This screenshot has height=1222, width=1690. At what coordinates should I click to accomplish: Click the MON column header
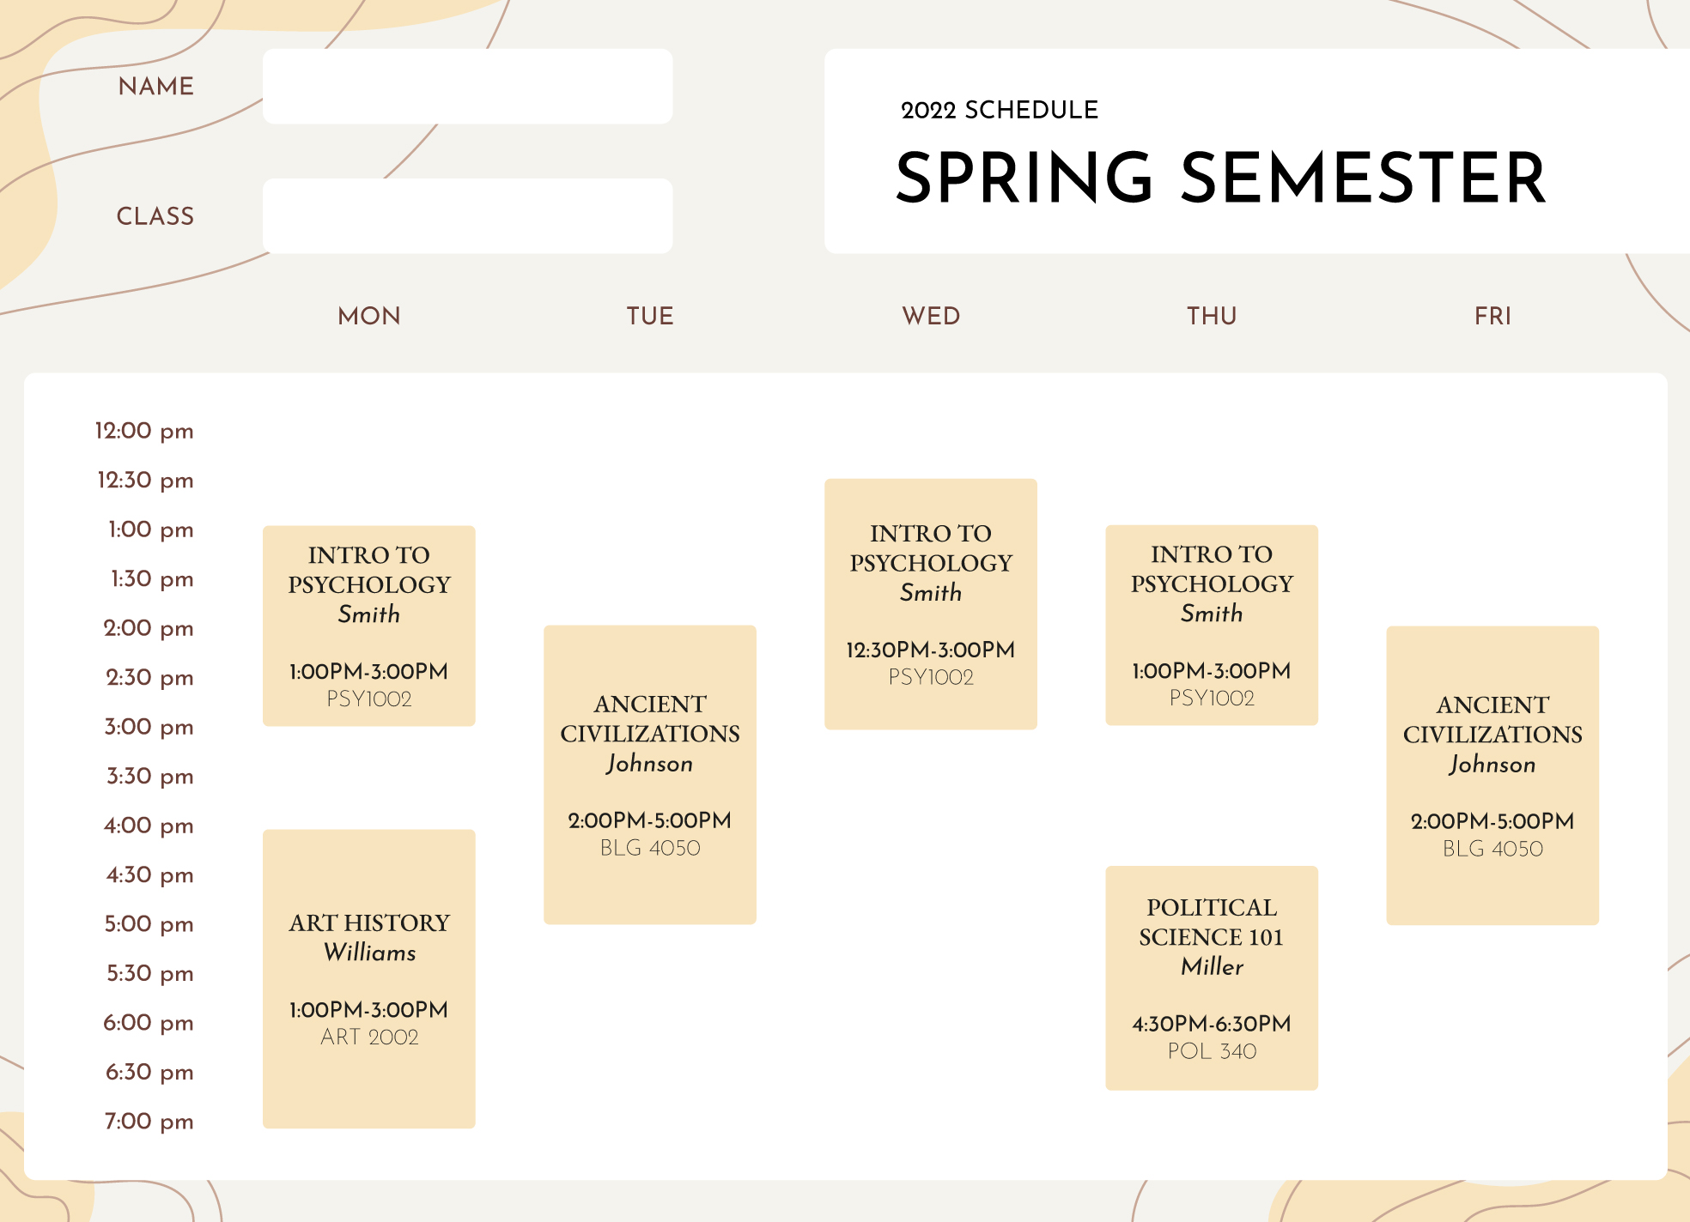click(x=369, y=316)
